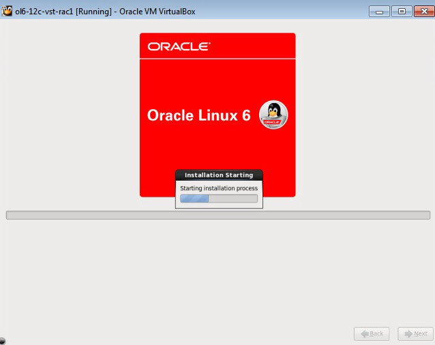435x345 pixels.
Task: Click the 'Oracle Linux 6' heading text
Action: coord(198,115)
